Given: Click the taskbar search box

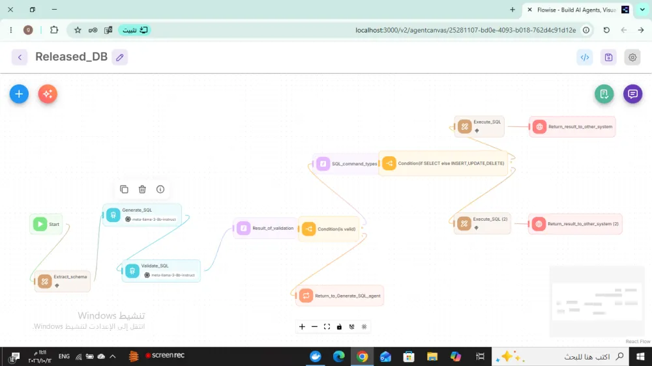Looking at the screenshot, I should coord(561,356).
